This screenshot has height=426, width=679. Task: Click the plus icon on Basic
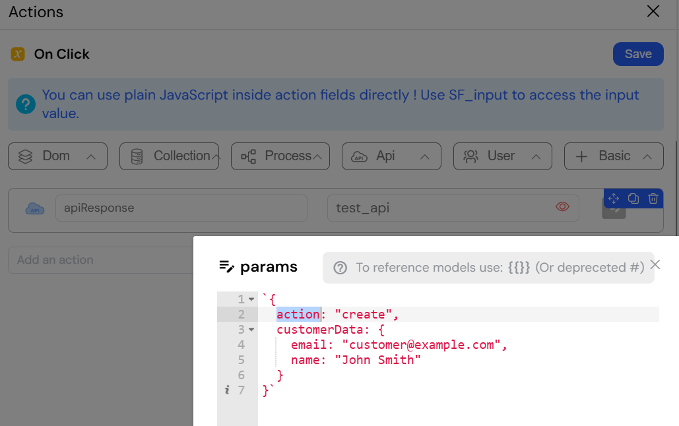coord(581,157)
